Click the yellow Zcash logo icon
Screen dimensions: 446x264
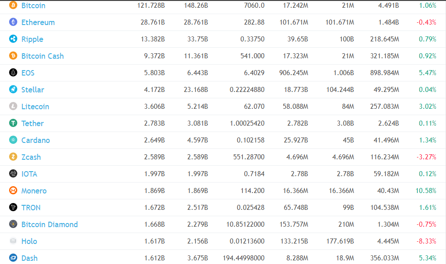click(x=13, y=157)
